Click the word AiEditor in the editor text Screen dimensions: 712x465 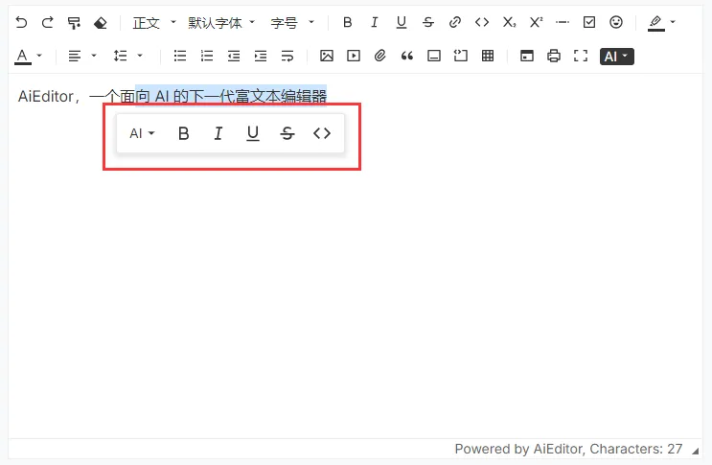pyautogui.click(x=45, y=96)
